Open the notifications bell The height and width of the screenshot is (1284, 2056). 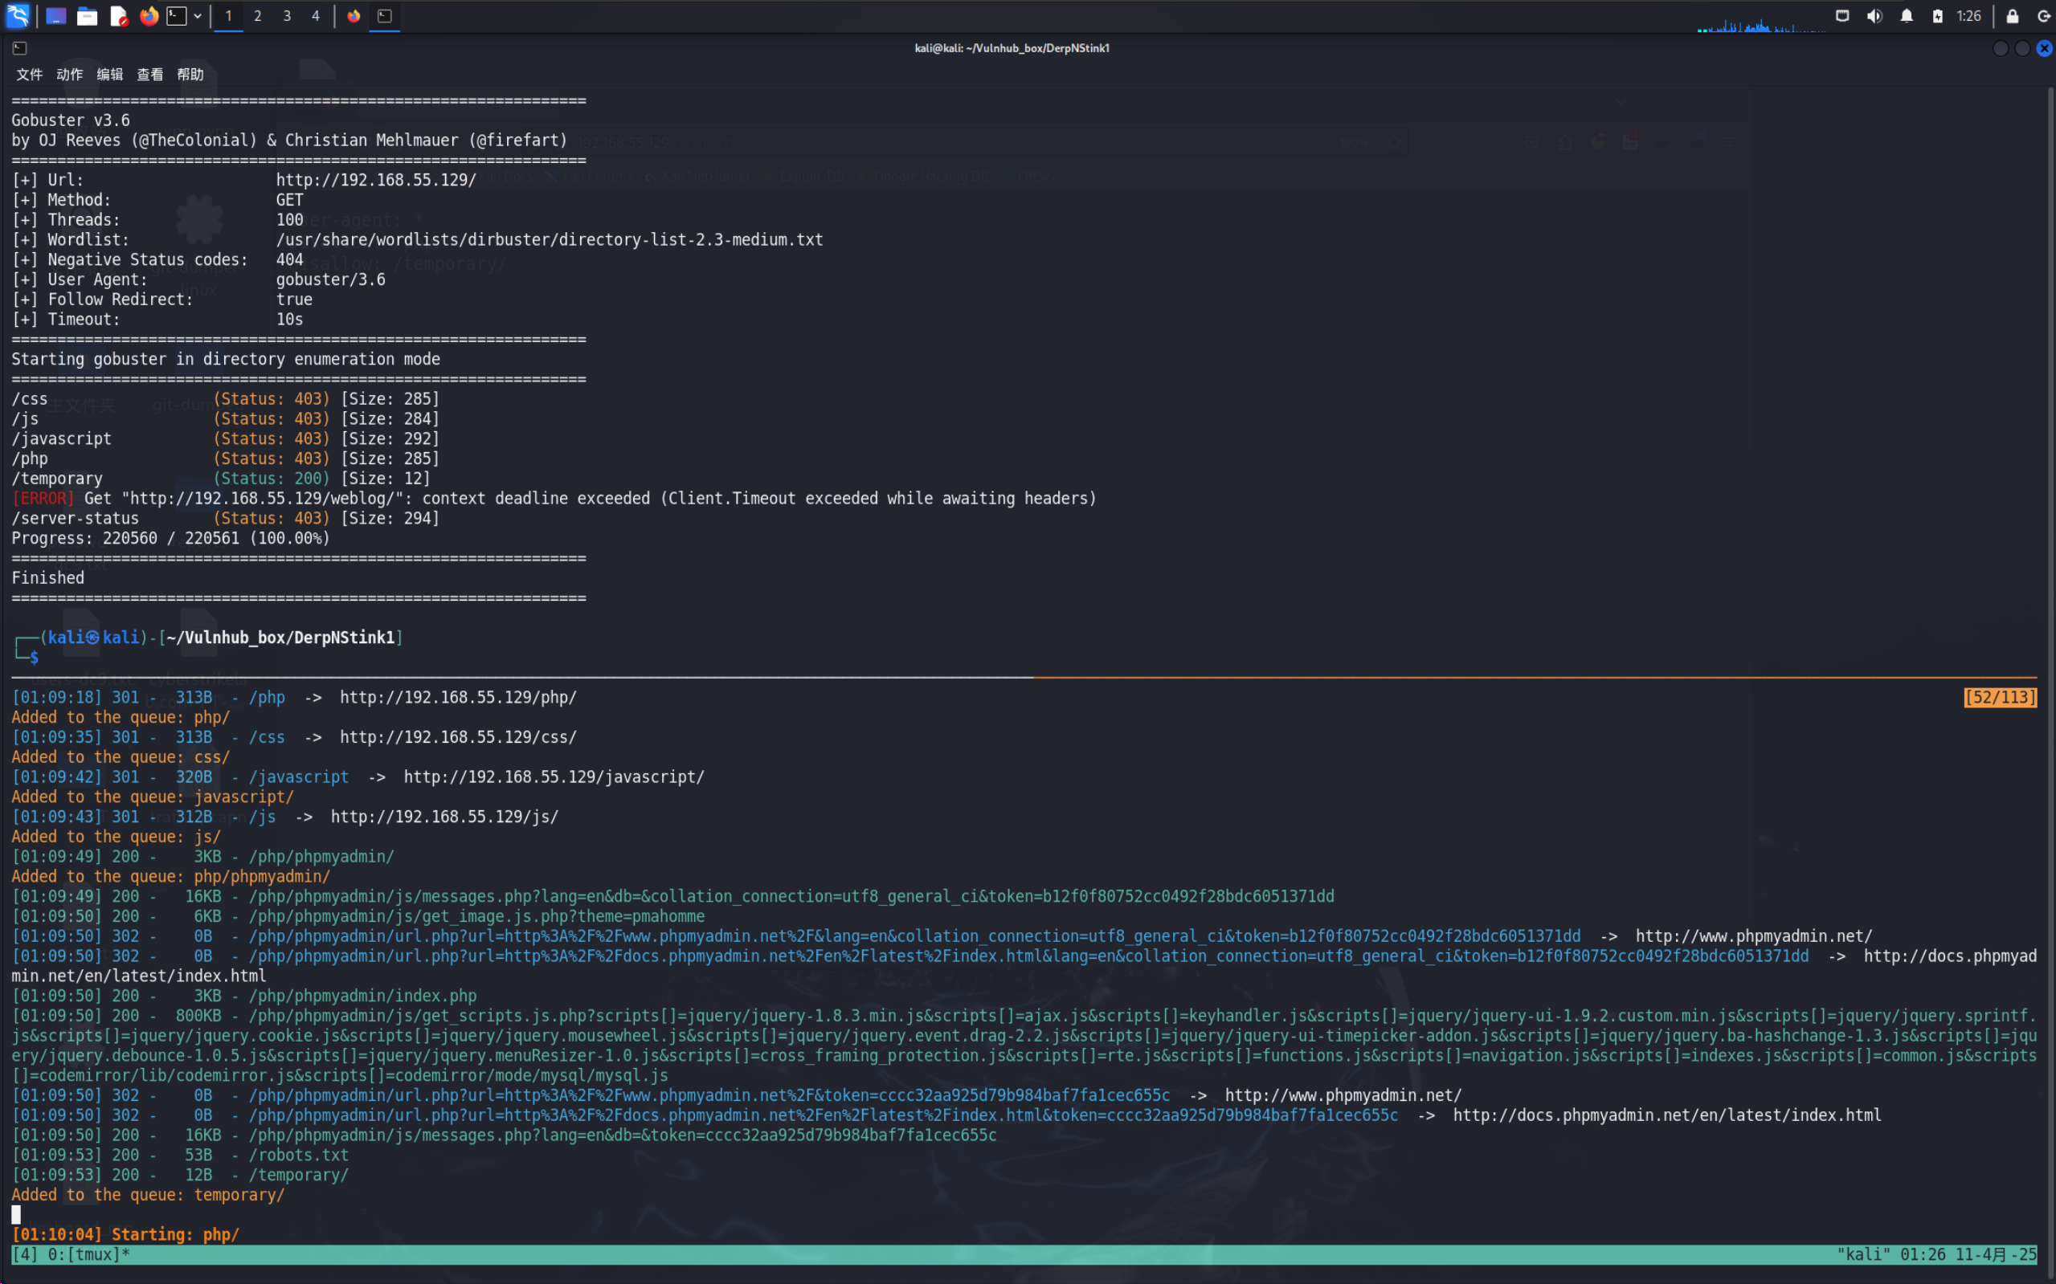tap(1907, 15)
